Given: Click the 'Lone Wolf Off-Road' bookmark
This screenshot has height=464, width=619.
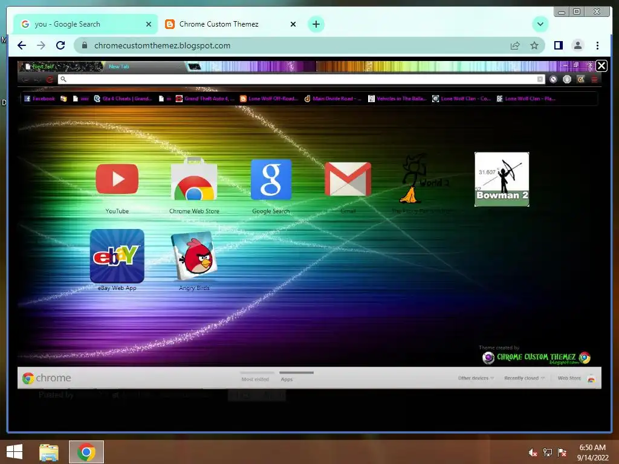Looking at the screenshot, I should (269, 98).
